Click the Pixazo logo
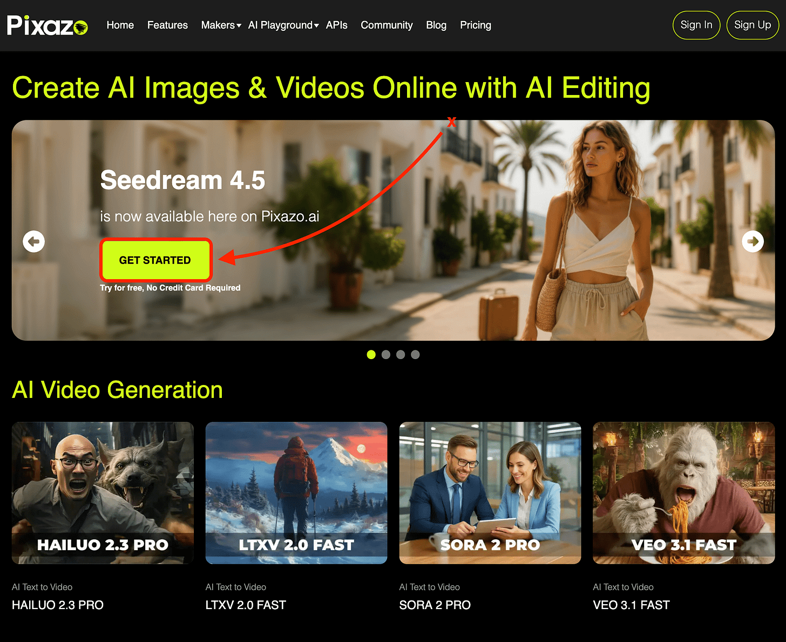Image resolution: width=786 pixels, height=642 pixels. click(48, 25)
